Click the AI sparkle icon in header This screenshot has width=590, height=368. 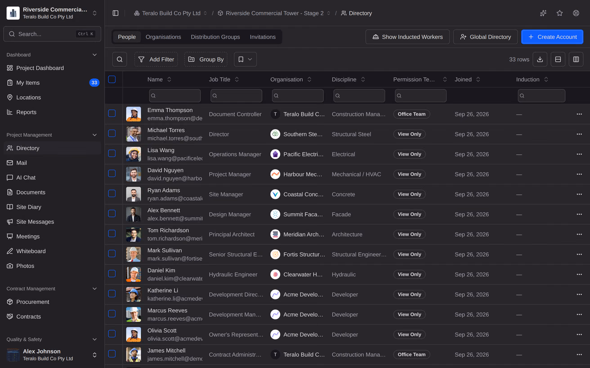pyautogui.click(x=543, y=13)
